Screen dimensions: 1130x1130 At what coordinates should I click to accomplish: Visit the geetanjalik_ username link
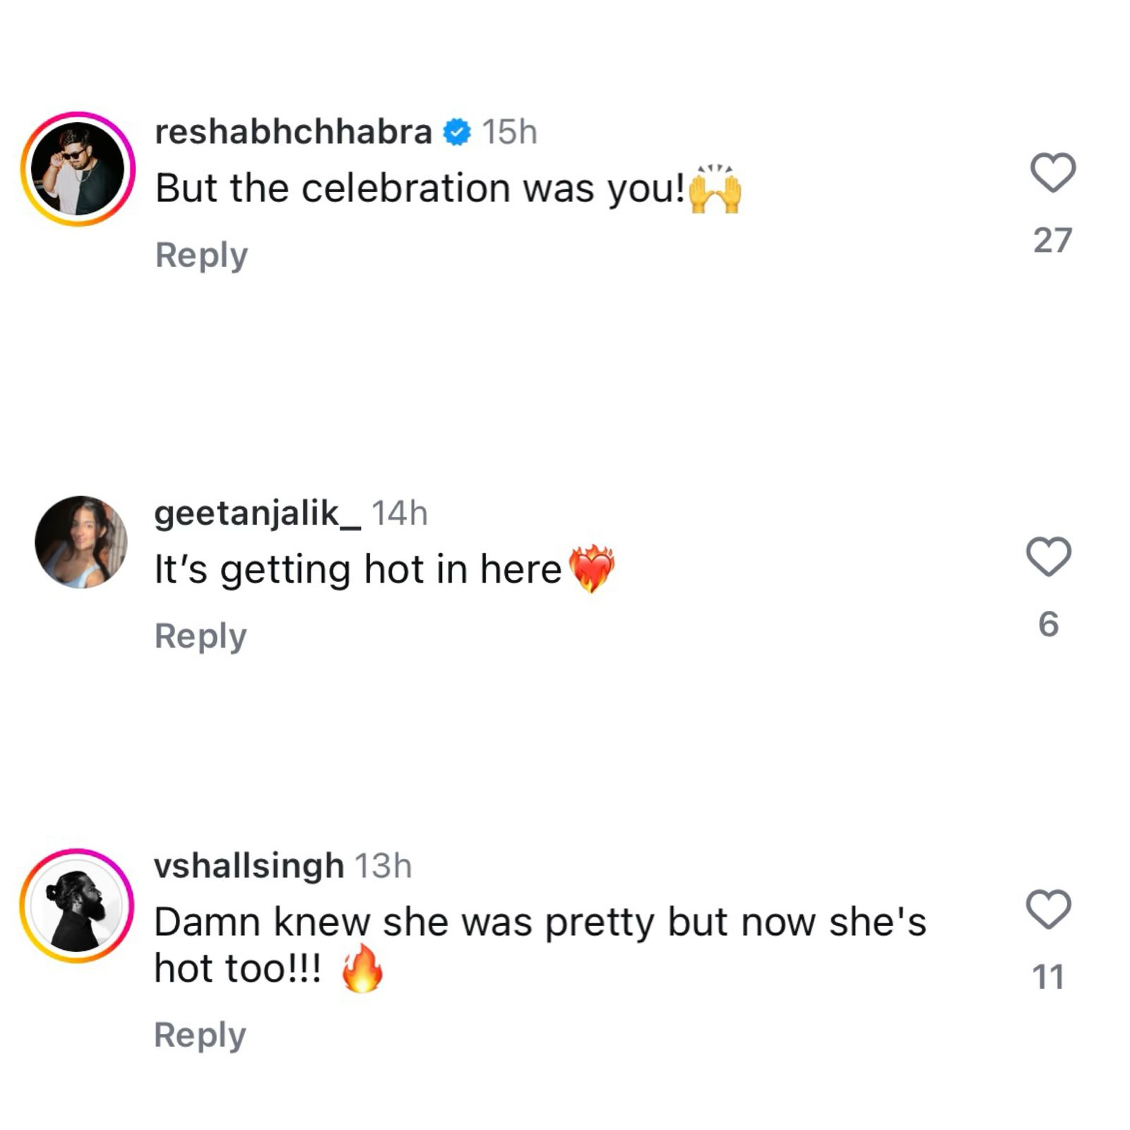pyautogui.click(x=257, y=513)
